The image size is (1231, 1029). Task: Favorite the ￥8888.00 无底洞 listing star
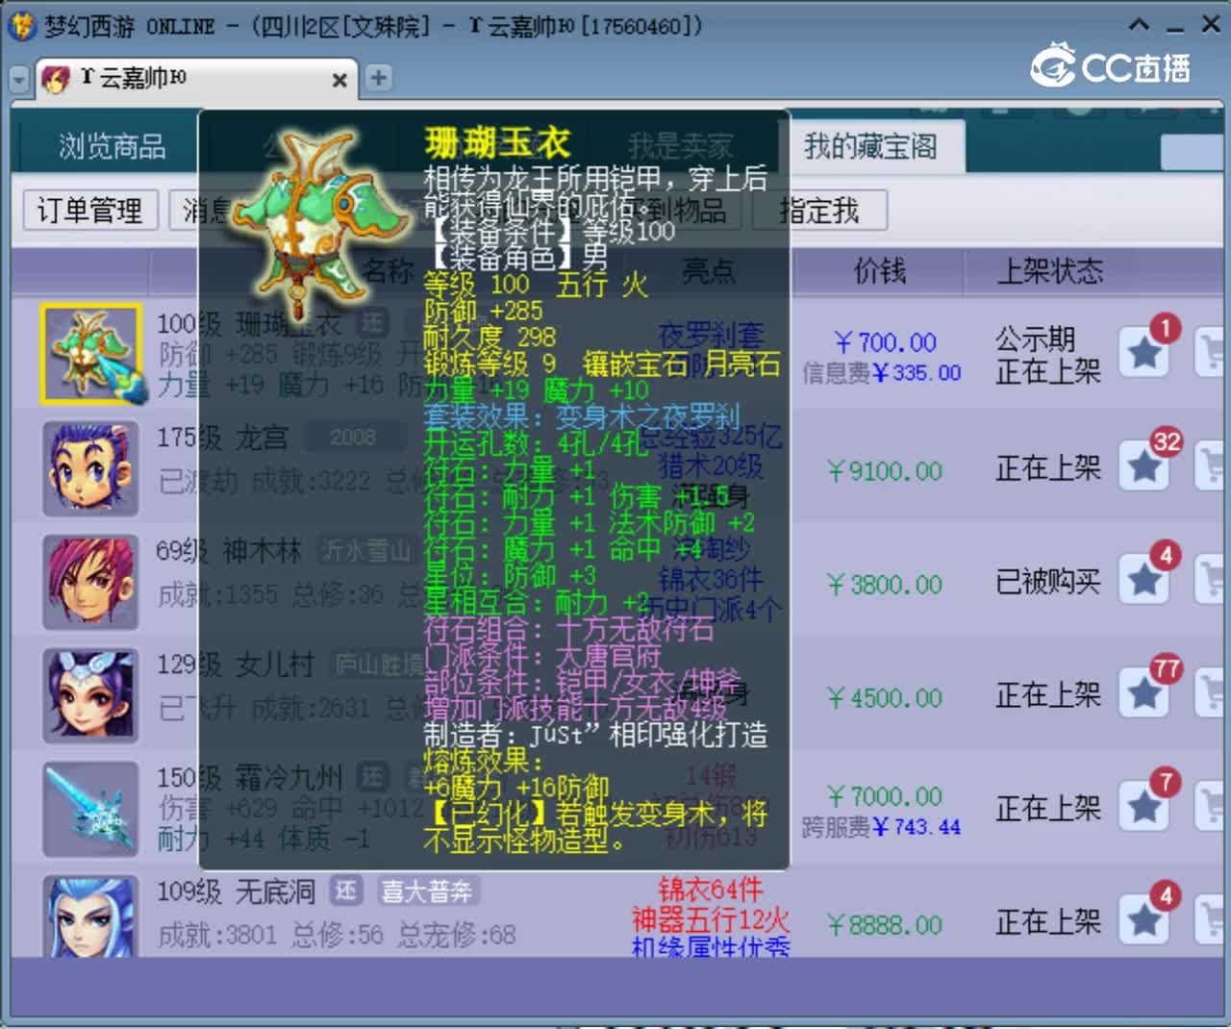coord(1144,920)
